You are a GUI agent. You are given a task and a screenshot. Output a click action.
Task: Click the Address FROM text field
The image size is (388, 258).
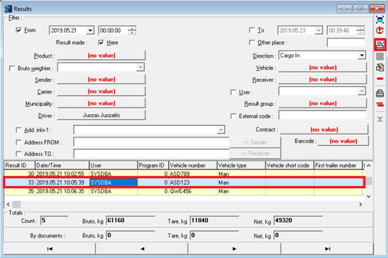coord(151,142)
